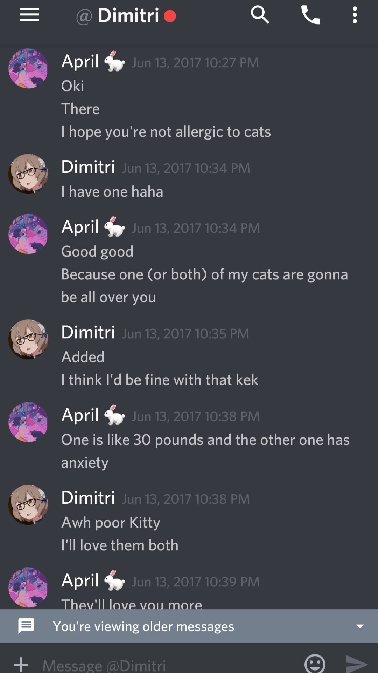Jump to present via banner down arrow
The image size is (378, 673).
(x=360, y=626)
